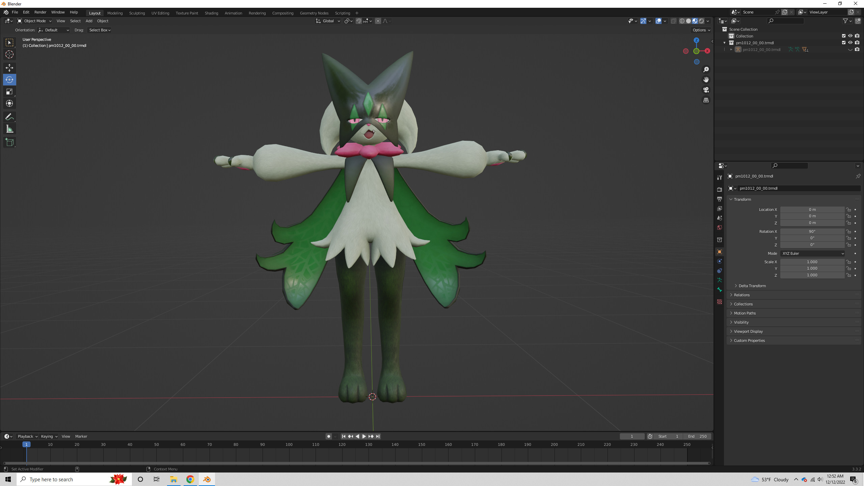Hide pm1012_00_00.trmdl collection with eye
This screenshot has height=486, width=864.
tap(850, 43)
